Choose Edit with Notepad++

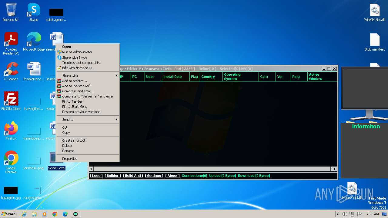coord(88,68)
